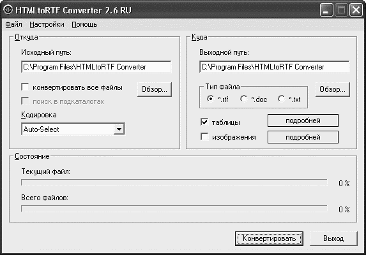366x255 pixels.
Task: Open the Файл menu
Action: pyautogui.click(x=14, y=24)
